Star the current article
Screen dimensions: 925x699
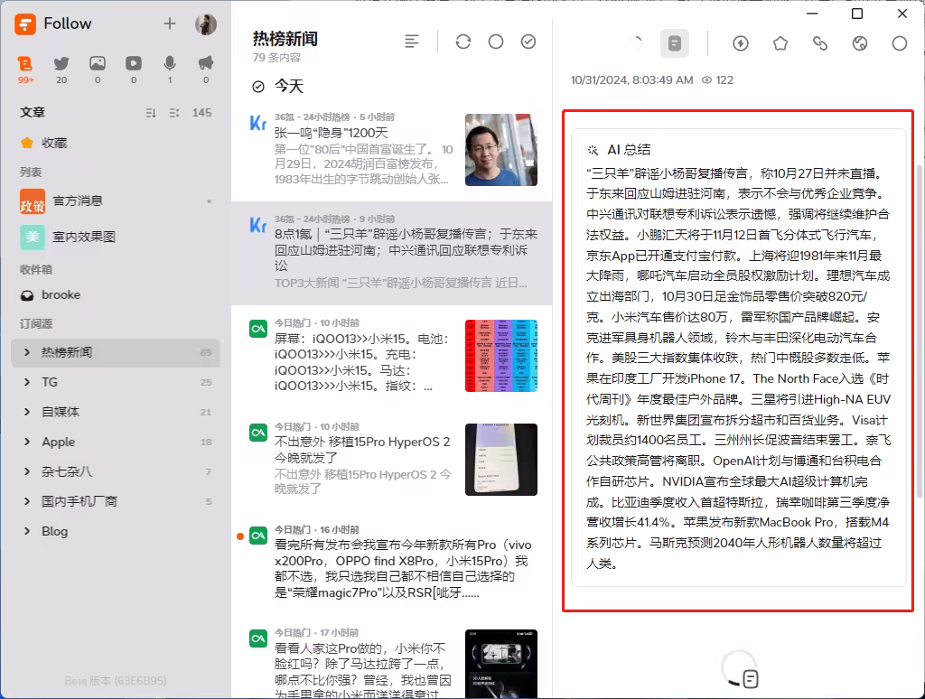780,42
